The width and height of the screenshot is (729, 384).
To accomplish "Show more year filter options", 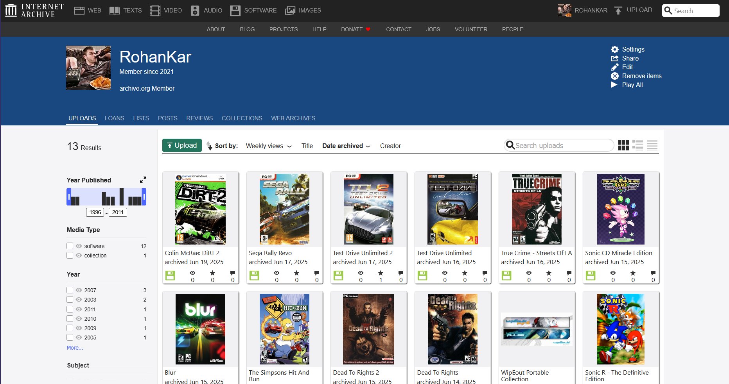I will pos(75,348).
